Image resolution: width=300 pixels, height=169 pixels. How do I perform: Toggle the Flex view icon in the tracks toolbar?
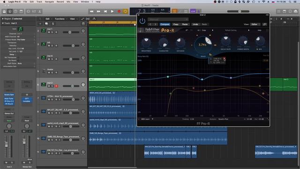coord(88,19)
